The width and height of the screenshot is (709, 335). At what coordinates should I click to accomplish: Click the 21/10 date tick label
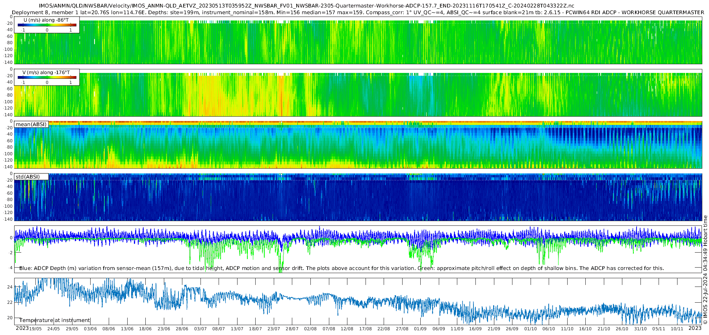click(x=604, y=329)
